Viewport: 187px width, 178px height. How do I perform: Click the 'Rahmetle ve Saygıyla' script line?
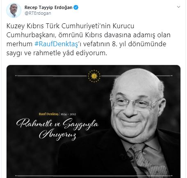(57, 124)
